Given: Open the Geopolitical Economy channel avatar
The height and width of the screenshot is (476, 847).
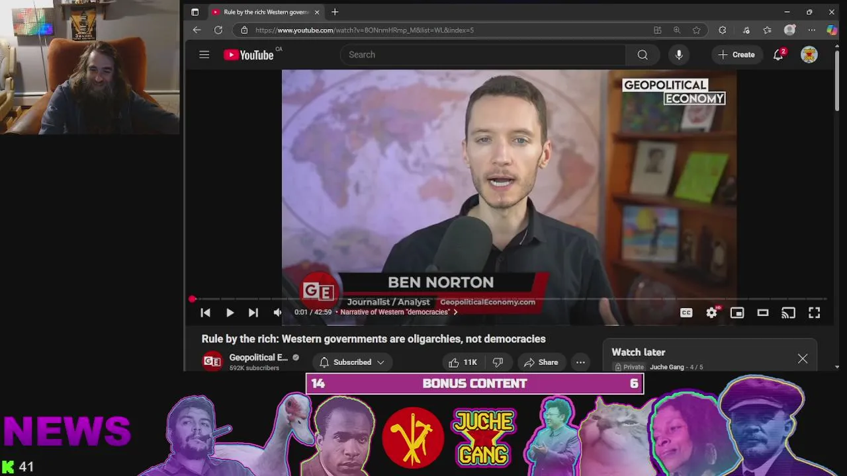Looking at the screenshot, I should [212, 361].
